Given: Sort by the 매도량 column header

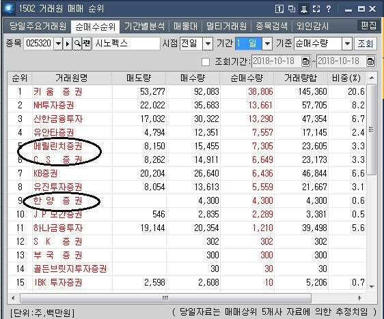Looking at the screenshot, I should (139, 78).
